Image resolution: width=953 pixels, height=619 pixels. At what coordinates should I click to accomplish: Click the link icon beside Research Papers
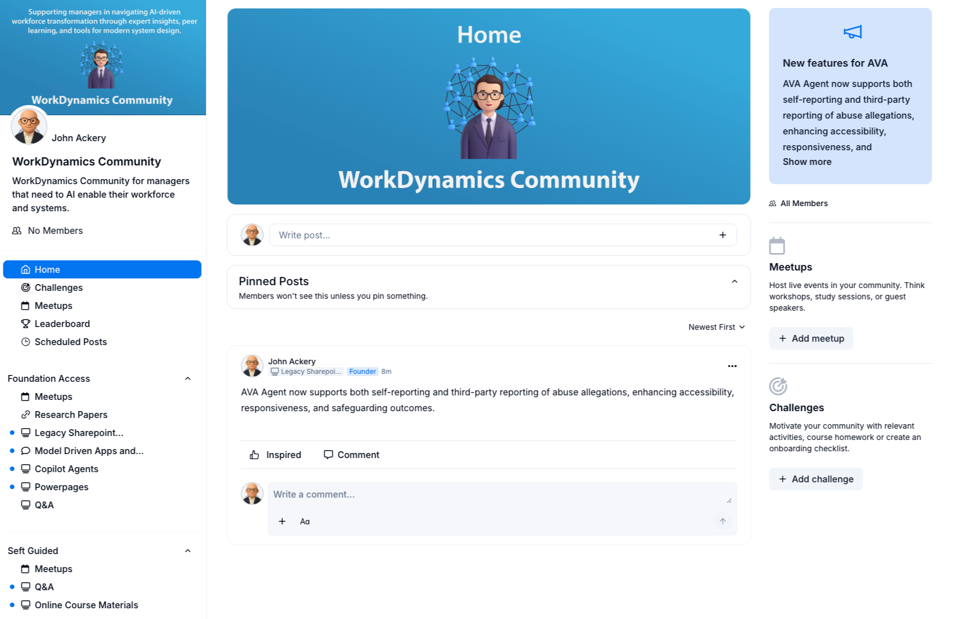pos(25,415)
